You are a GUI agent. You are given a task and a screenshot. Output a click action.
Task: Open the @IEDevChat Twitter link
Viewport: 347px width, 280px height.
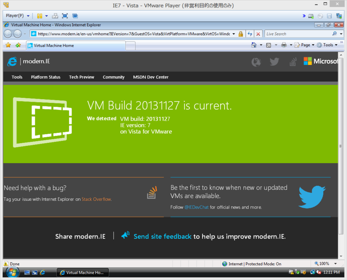(x=196, y=207)
